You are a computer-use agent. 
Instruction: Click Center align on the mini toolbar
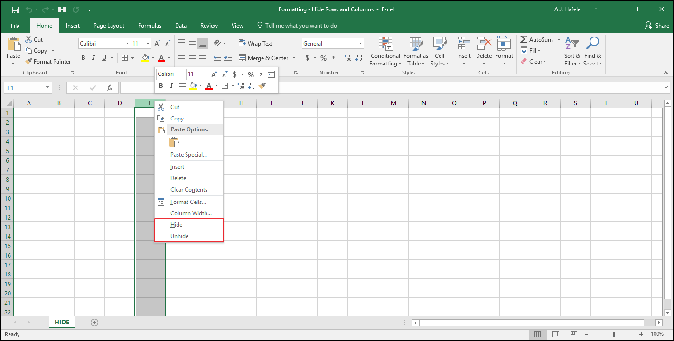[x=182, y=86]
